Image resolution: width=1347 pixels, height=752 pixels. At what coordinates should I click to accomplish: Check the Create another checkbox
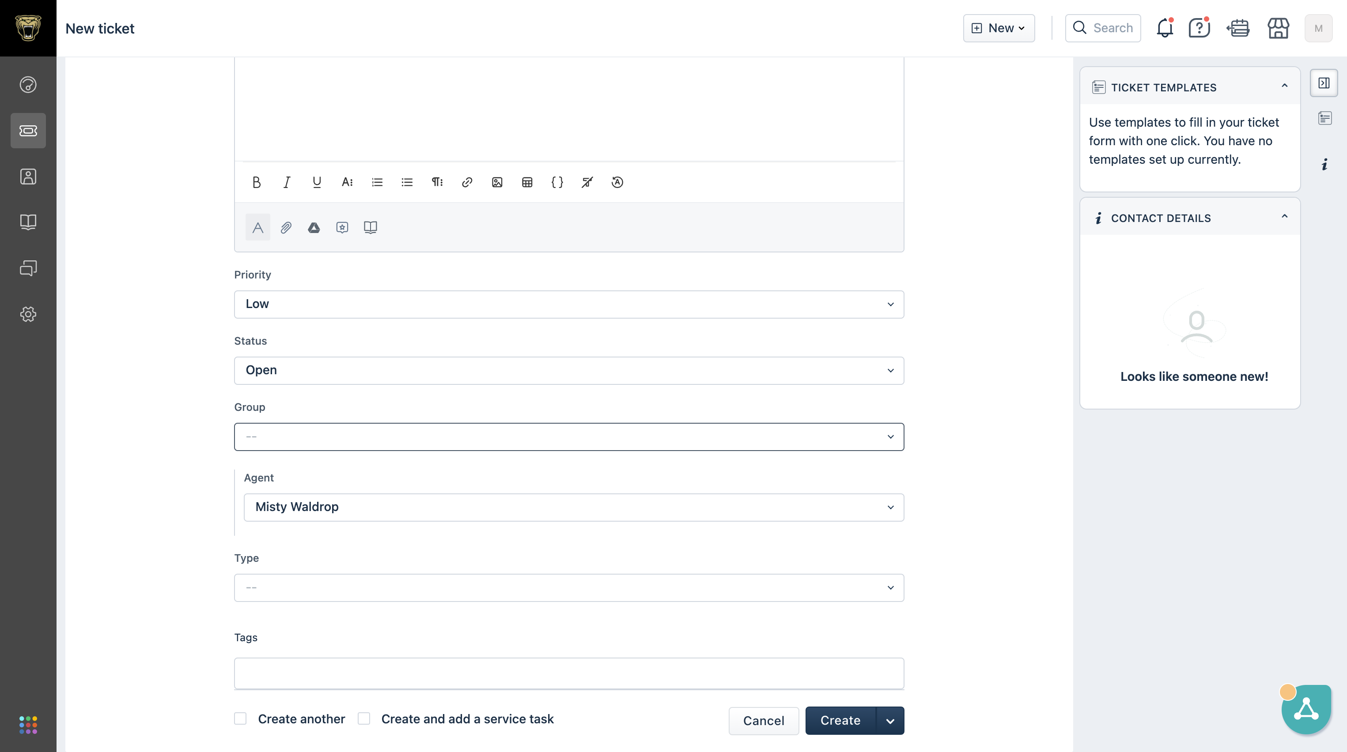[241, 719]
